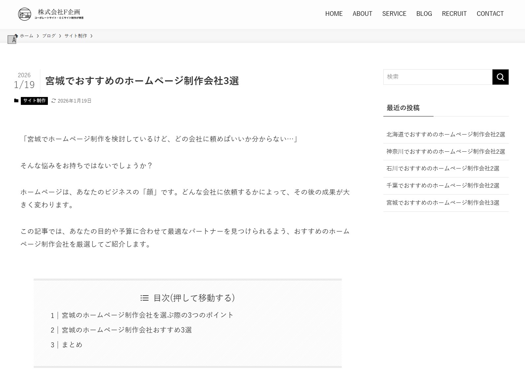Open the ABOUT menu item
The height and width of the screenshot is (378, 525).
[x=362, y=14]
